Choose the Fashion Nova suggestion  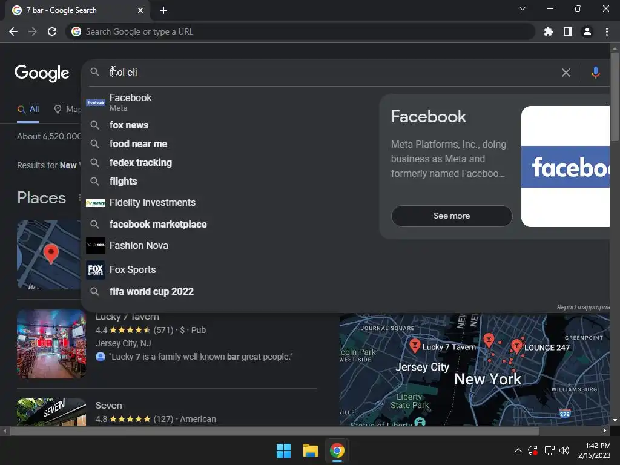[229, 246]
